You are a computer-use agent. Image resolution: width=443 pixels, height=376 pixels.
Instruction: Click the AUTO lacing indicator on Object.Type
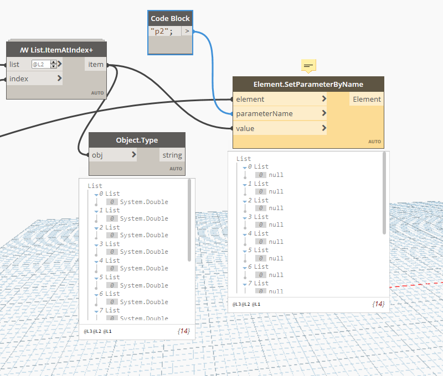pos(176,168)
